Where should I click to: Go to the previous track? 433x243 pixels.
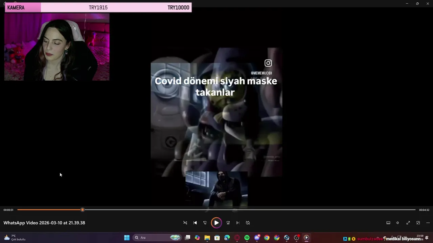tap(195, 223)
